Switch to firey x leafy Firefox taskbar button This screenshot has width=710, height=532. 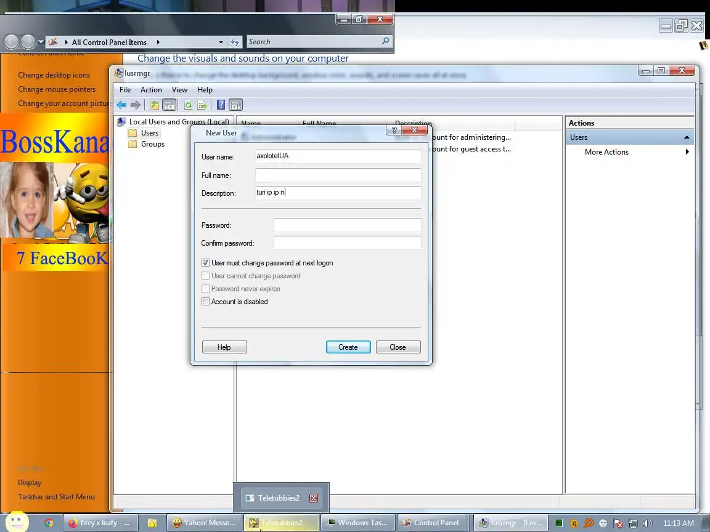coord(100,523)
